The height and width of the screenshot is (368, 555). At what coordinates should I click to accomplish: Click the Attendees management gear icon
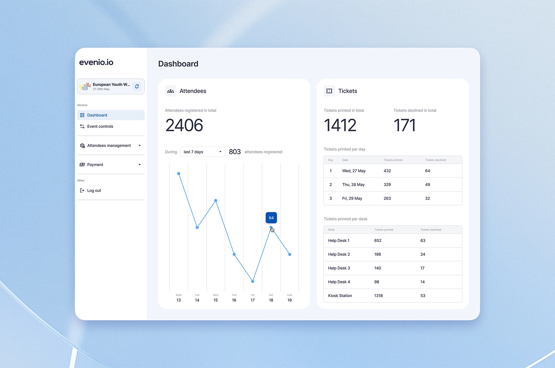pos(82,146)
